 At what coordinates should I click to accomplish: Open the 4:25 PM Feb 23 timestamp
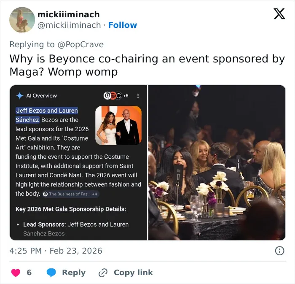click(56, 251)
